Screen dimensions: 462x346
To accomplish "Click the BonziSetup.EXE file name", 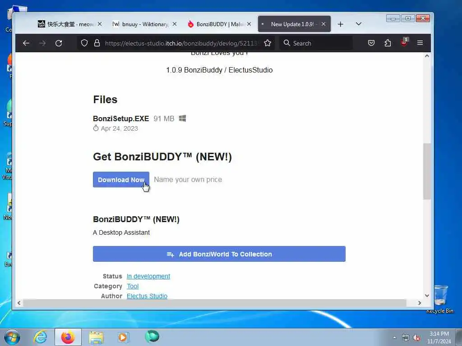I will 121,118.
